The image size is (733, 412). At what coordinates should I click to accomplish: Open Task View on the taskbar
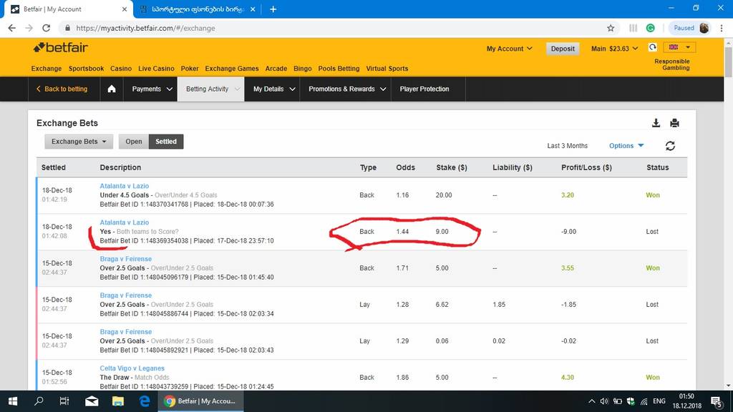click(x=64, y=401)
